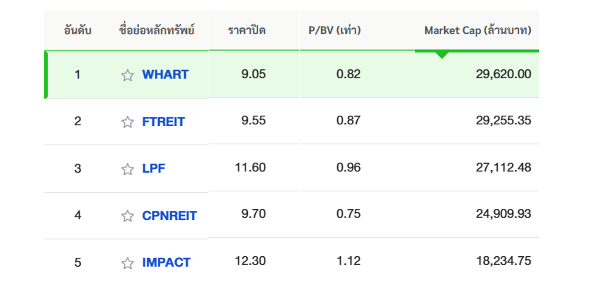Sort by Market Cap column header
This screenshot has height=306, width=614.
point(477,31)
